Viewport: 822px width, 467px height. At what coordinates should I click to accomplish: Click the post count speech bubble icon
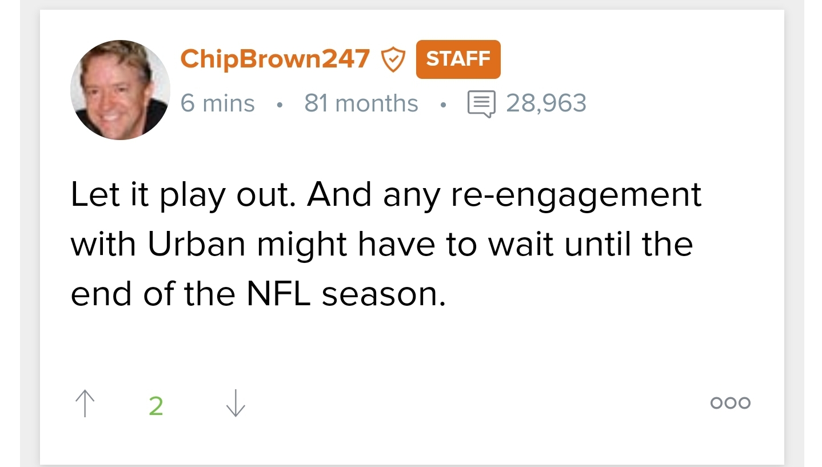tap(481, 104)
